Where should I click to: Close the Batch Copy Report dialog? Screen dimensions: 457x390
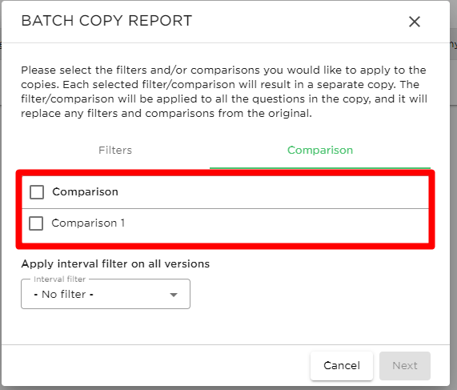click(414, 22)
